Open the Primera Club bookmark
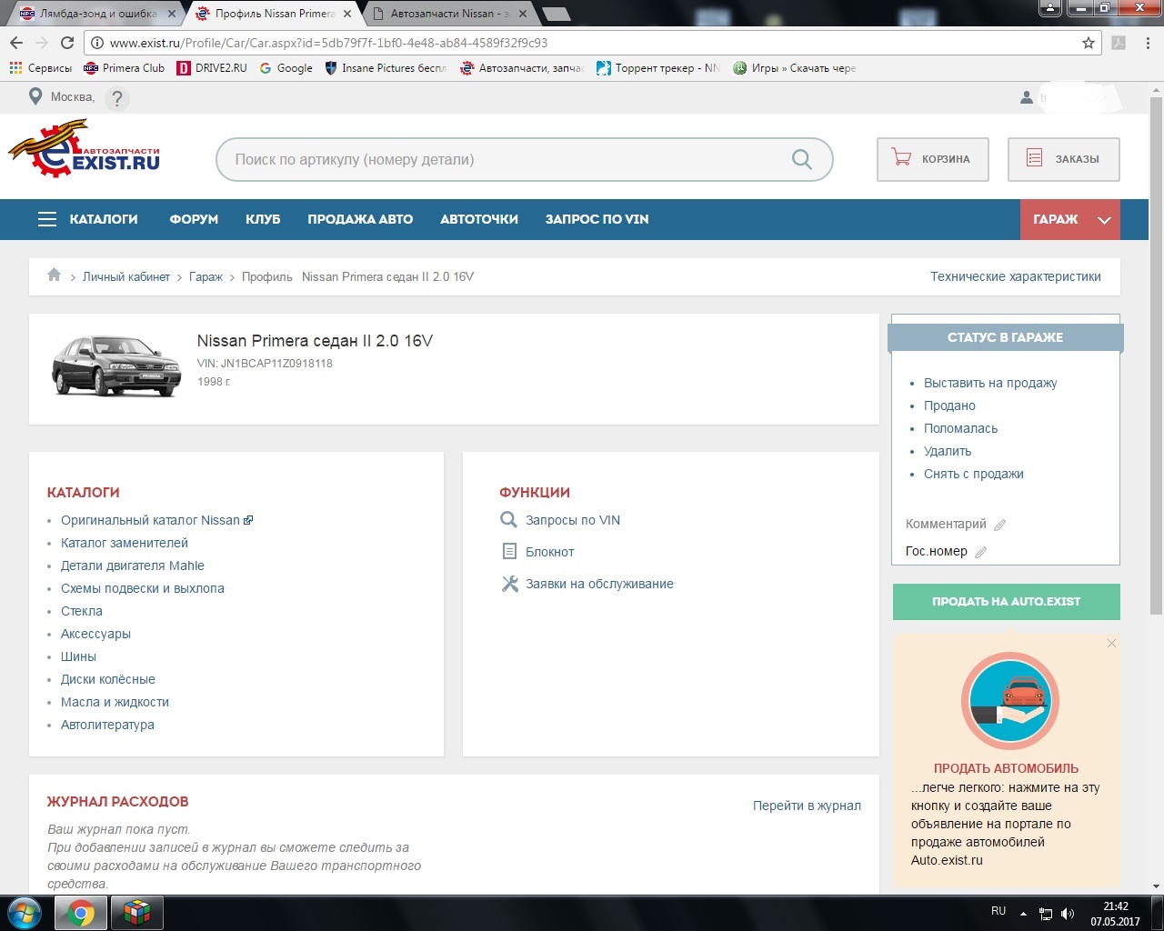 point(125,68)
